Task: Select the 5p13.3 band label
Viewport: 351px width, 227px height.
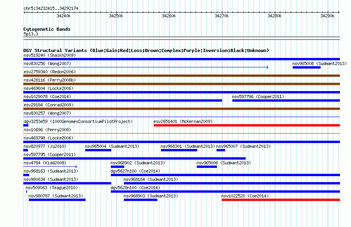Action: tap(31, 34)
